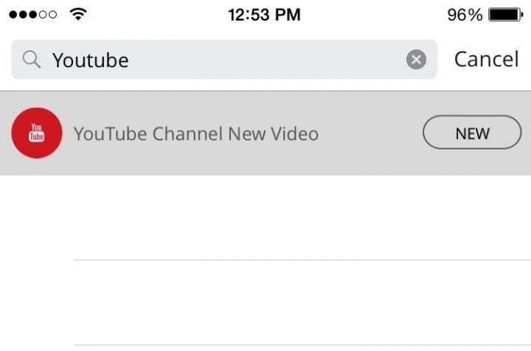The image size is (531, 351).
Task: Click the typed "Youtube" text in search
Action: (90, 60)
